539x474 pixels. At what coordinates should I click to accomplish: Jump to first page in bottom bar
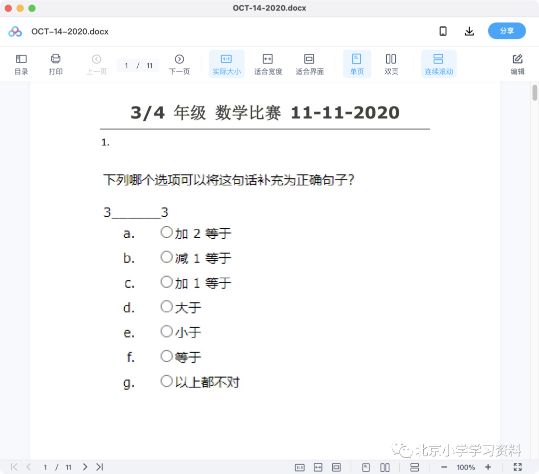[14, 467]
